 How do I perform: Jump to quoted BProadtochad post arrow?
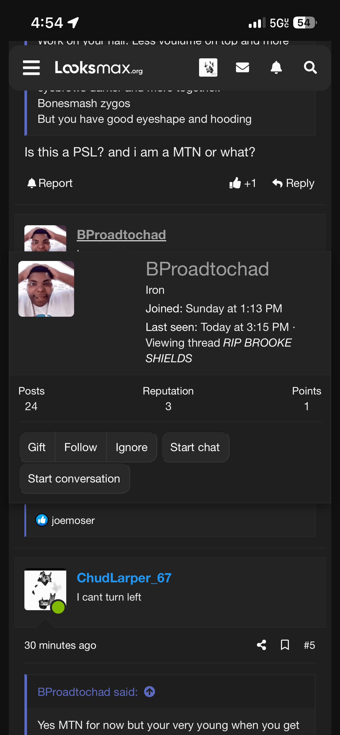150,692
